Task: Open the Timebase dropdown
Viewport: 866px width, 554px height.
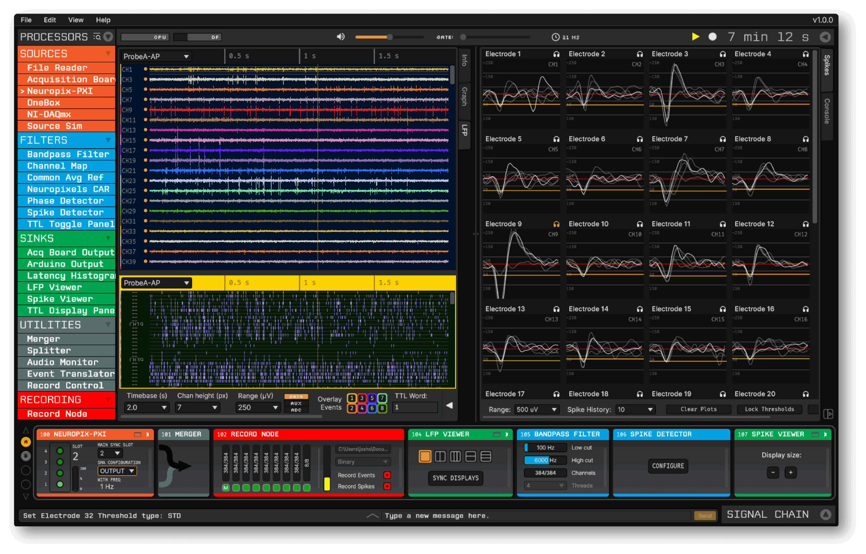Action: point(146,407)
